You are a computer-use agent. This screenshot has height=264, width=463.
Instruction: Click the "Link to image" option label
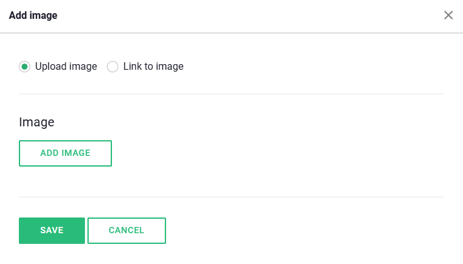(153, 66)
